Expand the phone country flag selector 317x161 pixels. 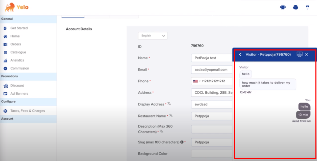(x=197, y=81)
